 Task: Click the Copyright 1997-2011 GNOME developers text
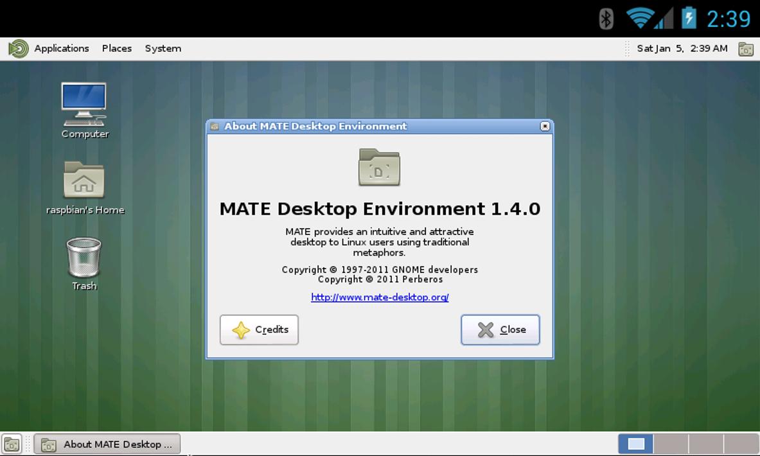pyautogui.click(x=380, y=270)
